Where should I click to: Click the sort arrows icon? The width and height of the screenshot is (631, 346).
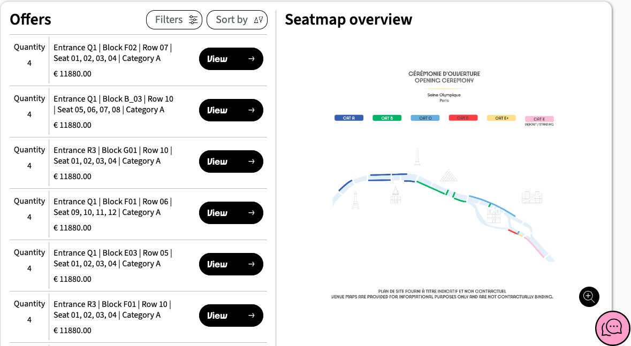pos(259,20)
